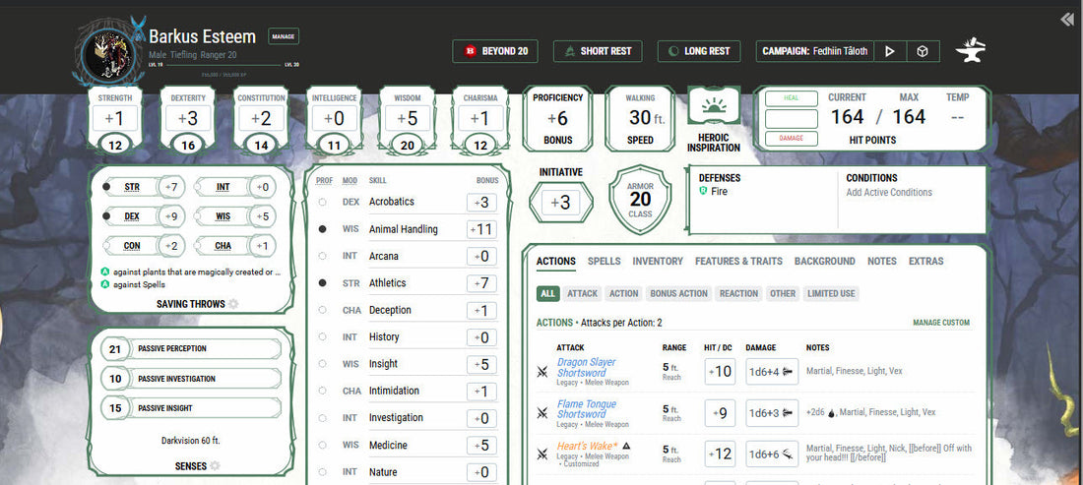Open Add Active Conditions panel
This screenshot has height=485, width=1083.
pos(888,192)
